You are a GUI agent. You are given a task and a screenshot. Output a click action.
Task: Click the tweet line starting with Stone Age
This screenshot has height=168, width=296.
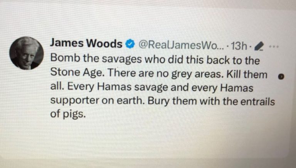point(159,73)
